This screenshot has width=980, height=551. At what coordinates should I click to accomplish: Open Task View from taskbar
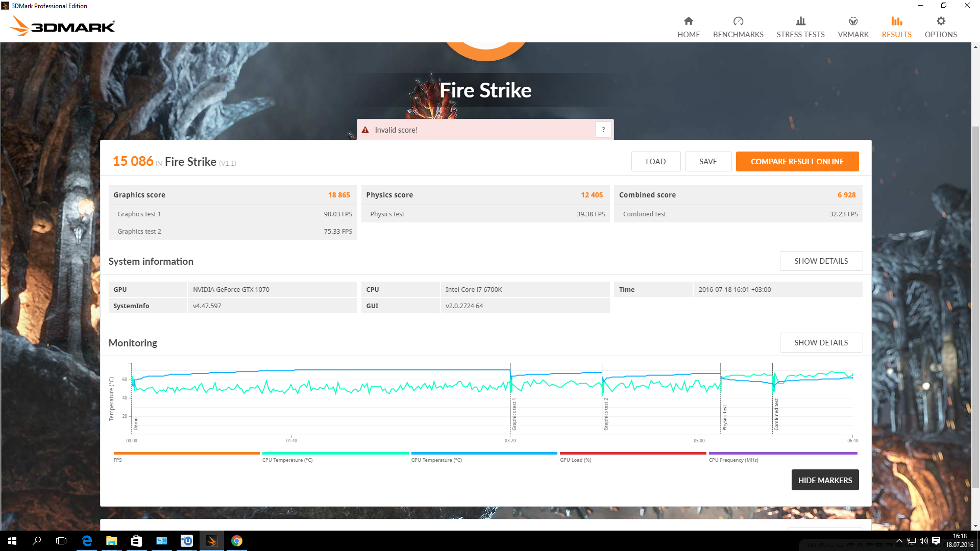click(x=61, y=541)
